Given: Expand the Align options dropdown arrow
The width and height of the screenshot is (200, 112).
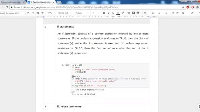Looking at the screenshot, I should point(148,13).
